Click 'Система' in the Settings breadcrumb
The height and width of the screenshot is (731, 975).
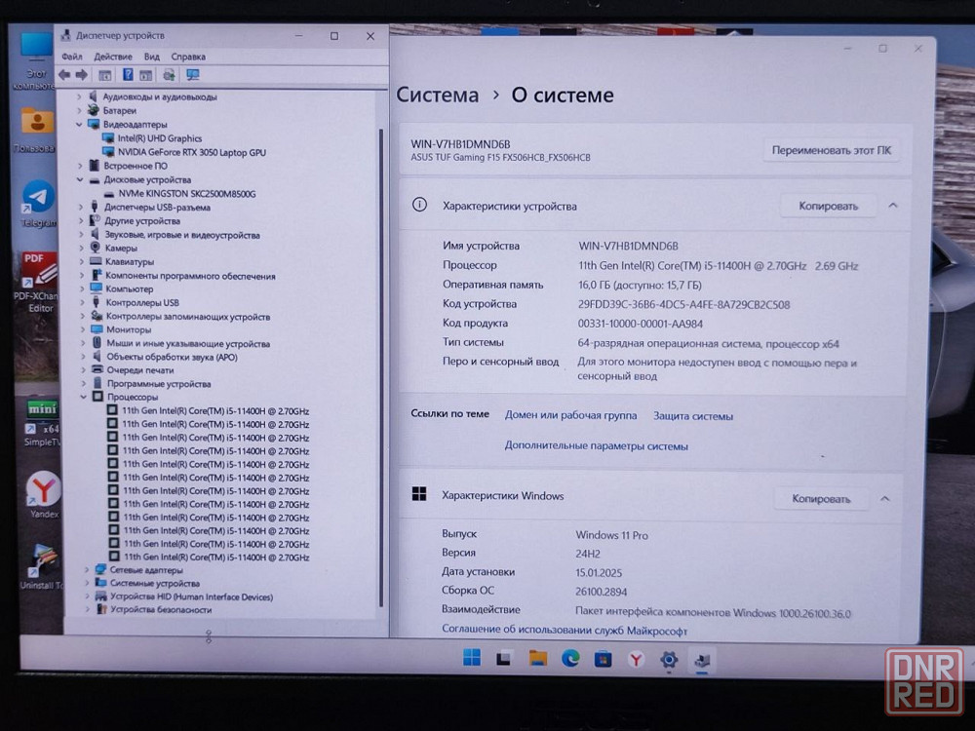[437, 96]
